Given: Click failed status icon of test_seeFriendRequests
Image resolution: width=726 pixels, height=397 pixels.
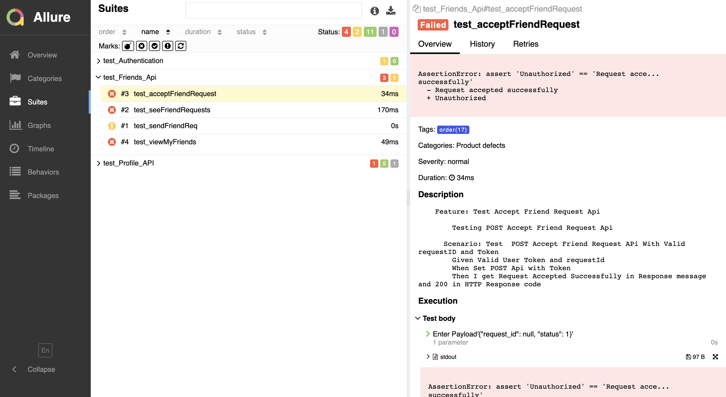Looking at the screenshot, I should [x=112, y=110].
